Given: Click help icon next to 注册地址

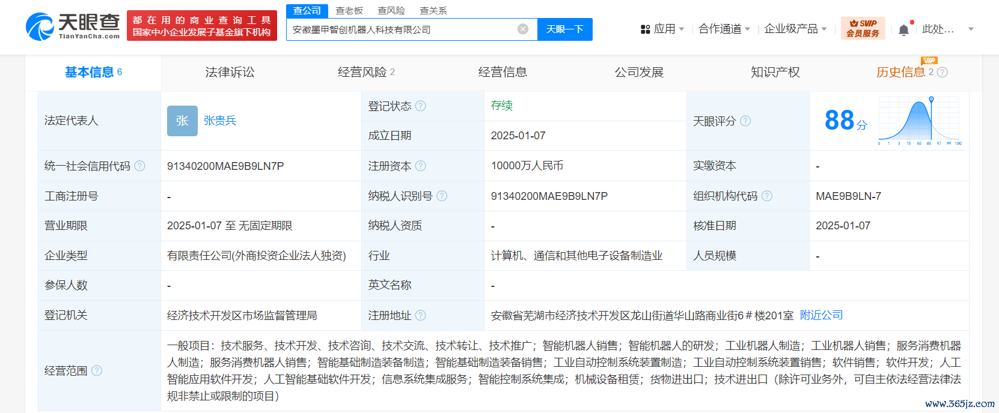Looking at the screenshot, I should click(421, 315).
